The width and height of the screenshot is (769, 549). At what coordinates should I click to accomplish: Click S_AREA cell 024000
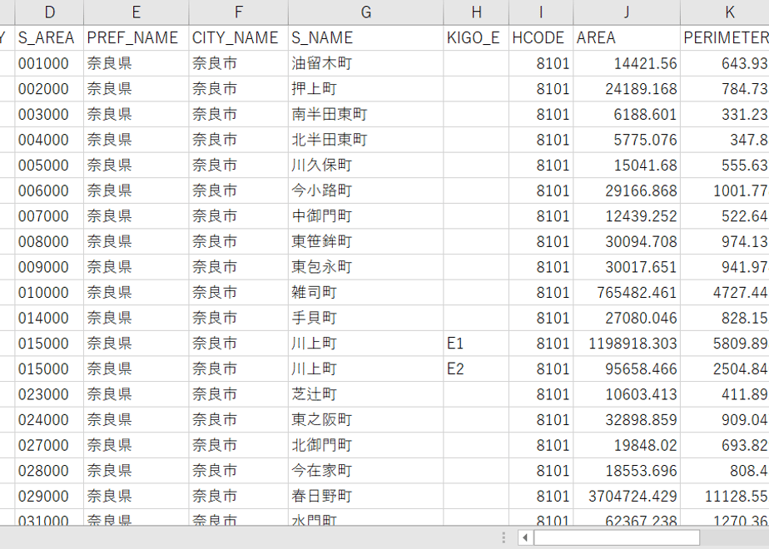pyautogui.click(x=50, y=420)
